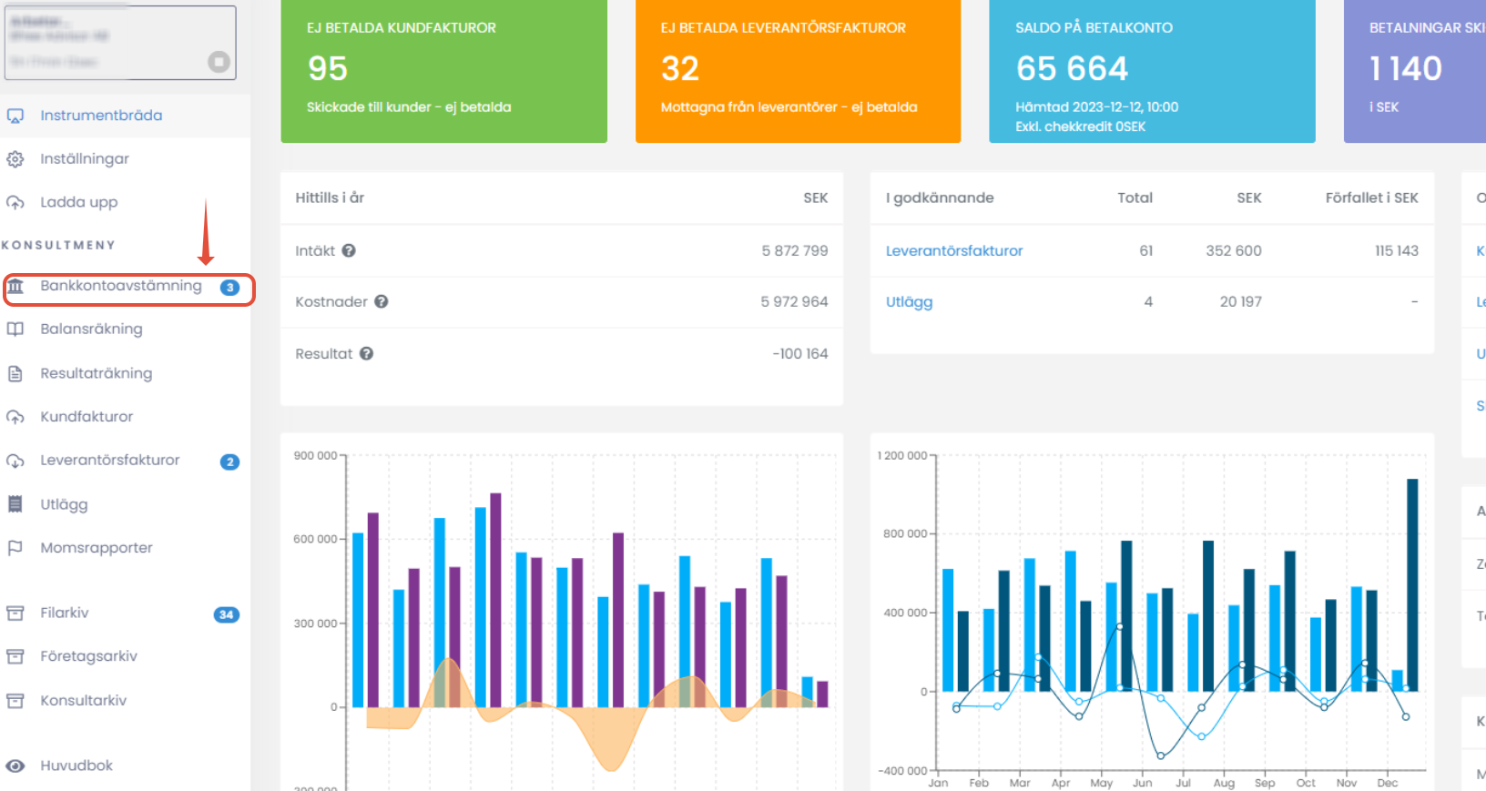Click the Inställningar gear icon
This screenshot has width=1486, height=791.
[x=15, y=159]
